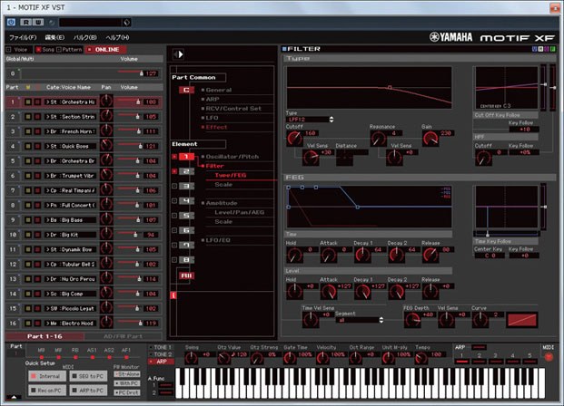Viewport: 564px width, 406px height.
Task: Switch to the Part 1-16 tab
Action: tap(45, 336)
